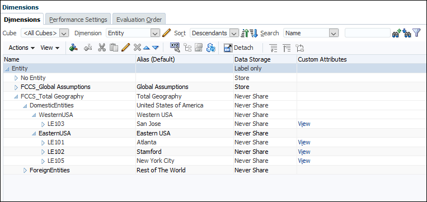The image size is (427, 202).
Task: Cut the selected member with scissors icon
Action: coord(102,48)
